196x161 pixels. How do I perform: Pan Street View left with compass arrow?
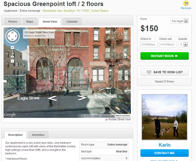tap(9, 36)
